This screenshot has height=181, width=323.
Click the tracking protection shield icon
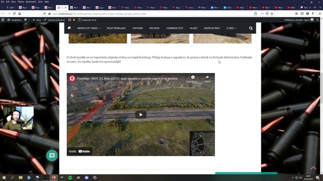[44, 14]
